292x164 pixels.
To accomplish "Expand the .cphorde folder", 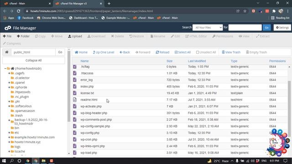I will pyautogui.click(x=9, y=87).
